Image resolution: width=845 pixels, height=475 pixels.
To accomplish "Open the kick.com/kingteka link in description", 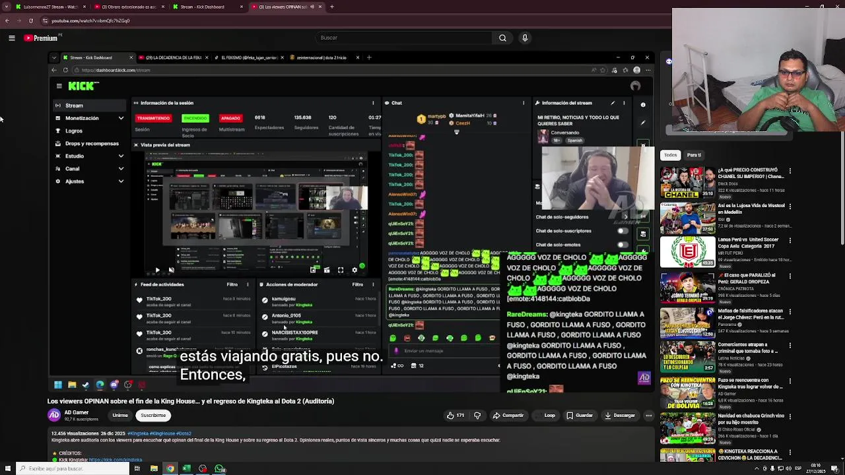I will (x=116, y=460).
